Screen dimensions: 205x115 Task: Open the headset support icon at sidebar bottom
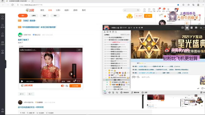pos(3,110)
